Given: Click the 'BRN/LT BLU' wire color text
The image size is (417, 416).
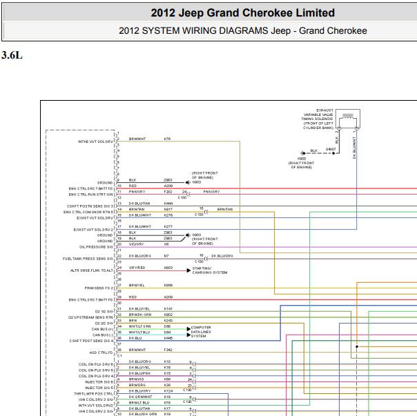Looking at the screenshot, I should coord(139,402).
